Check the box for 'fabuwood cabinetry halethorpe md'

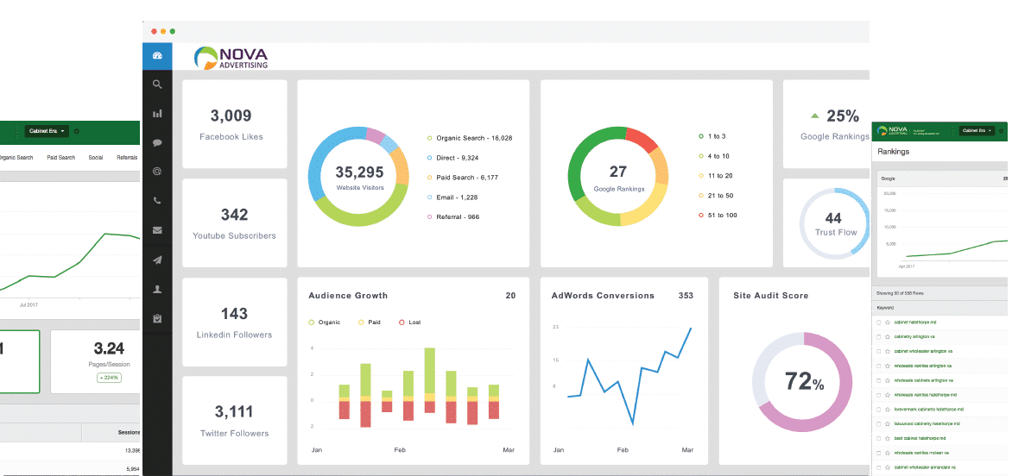click(x=878, y=423)
